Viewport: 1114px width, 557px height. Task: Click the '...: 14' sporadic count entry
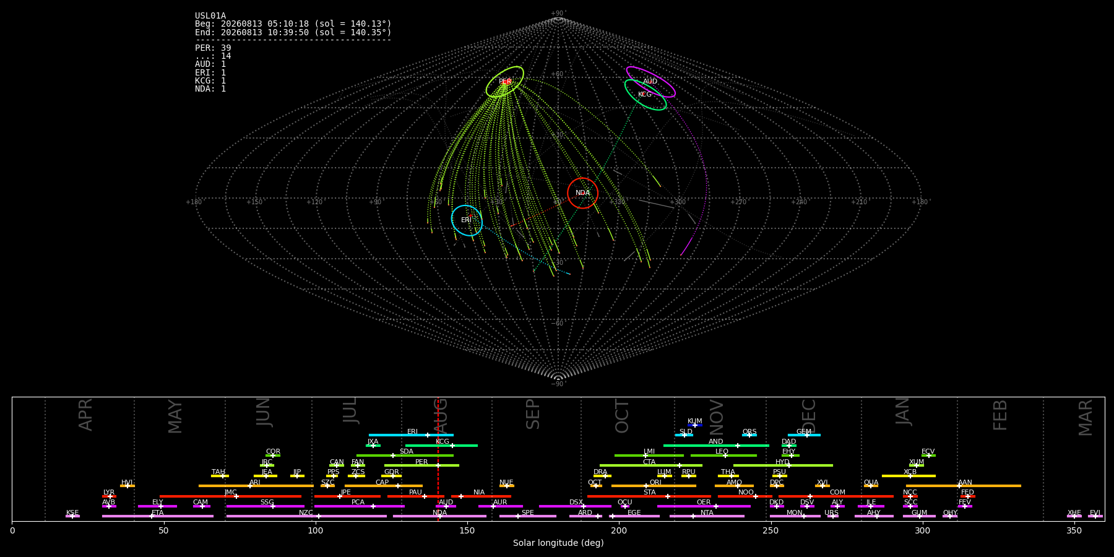pyautogui.click(x=213, y=56)
